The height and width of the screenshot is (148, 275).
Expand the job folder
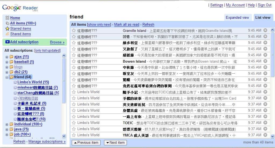(x=7, y=135)
